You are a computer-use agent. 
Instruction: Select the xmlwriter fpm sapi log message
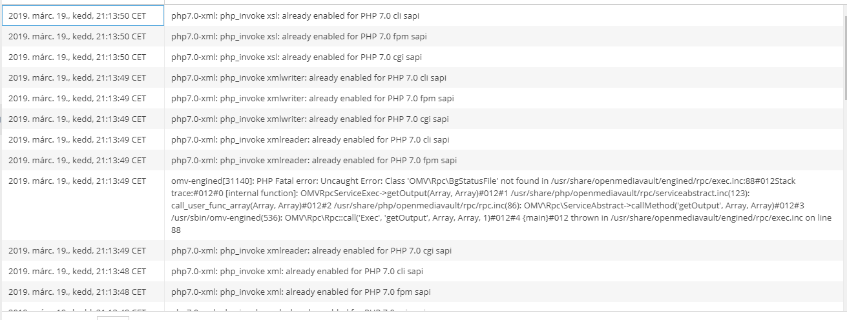point(313,98)
